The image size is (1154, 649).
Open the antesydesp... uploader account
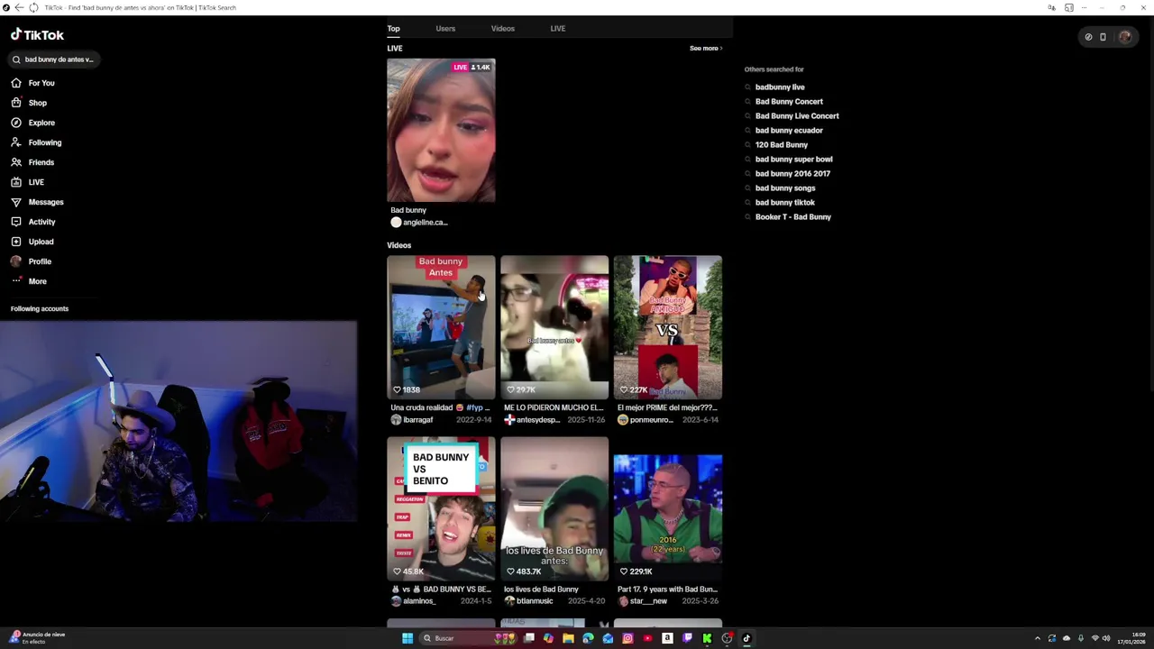click(532, 420)
